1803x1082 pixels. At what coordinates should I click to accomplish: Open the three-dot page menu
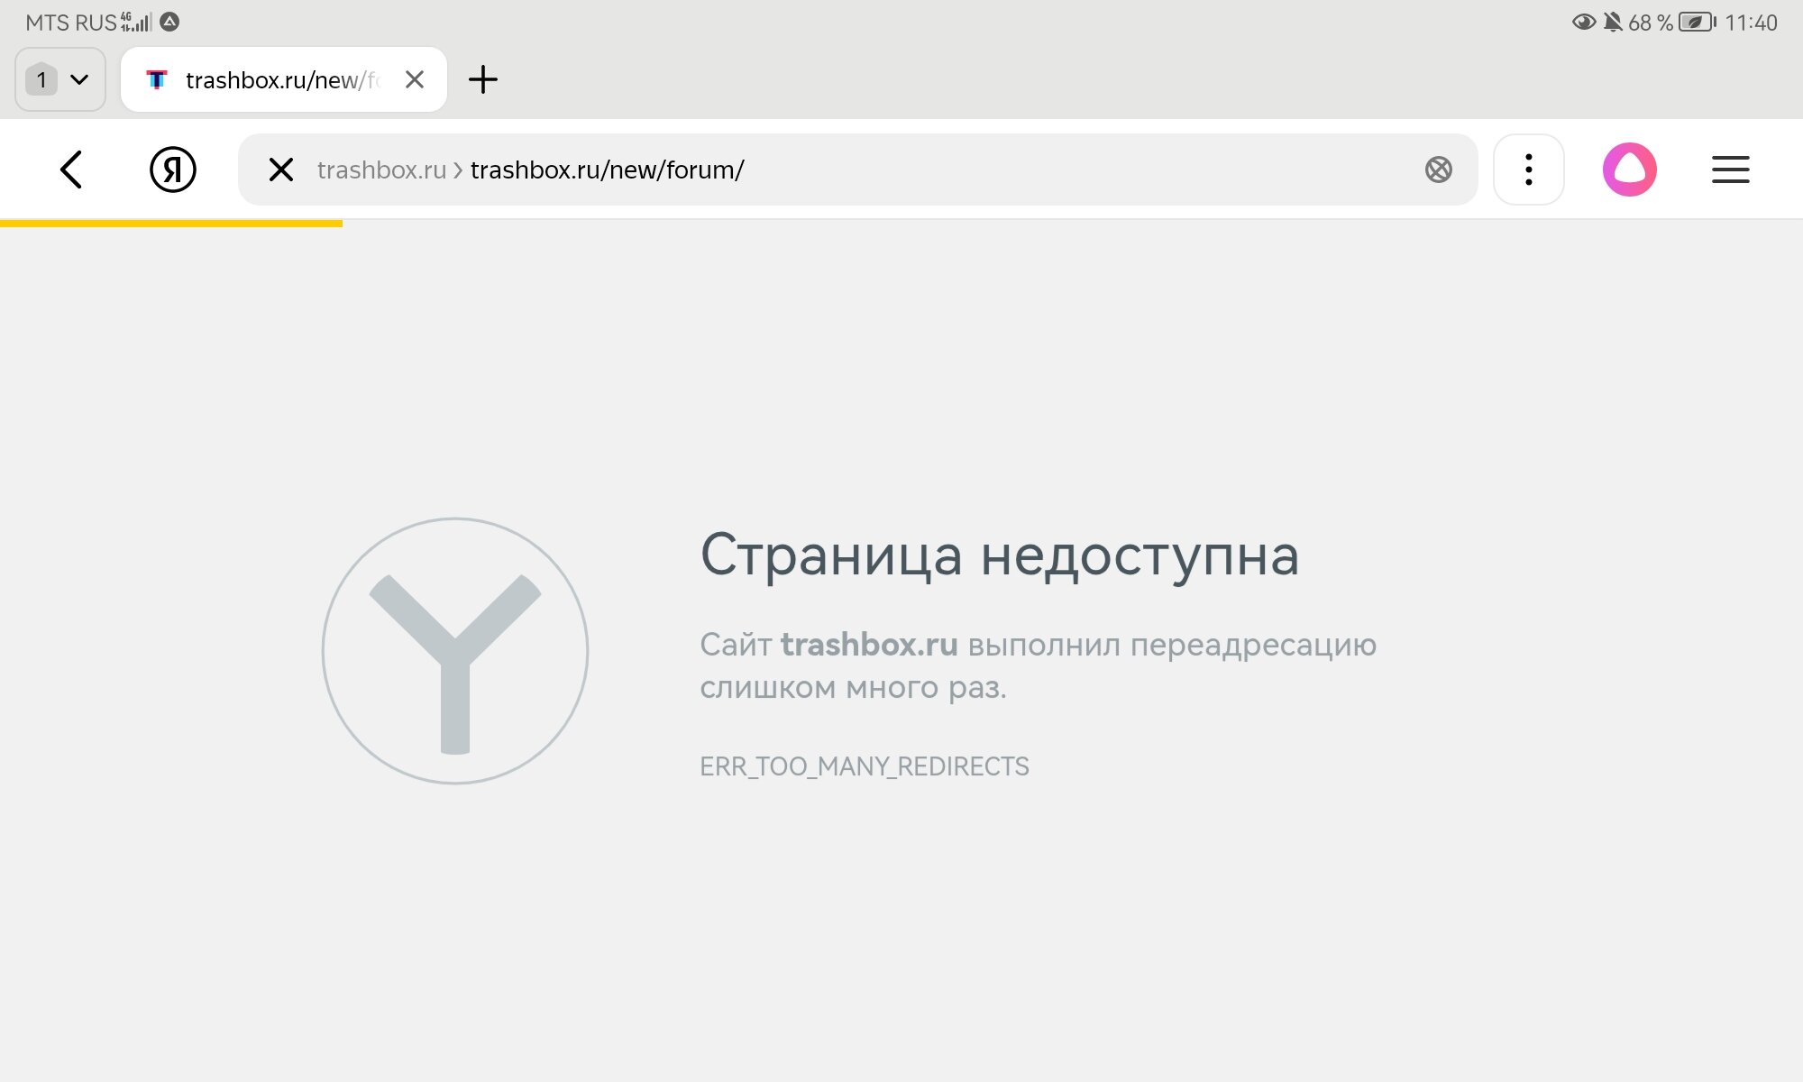[x=1528, y=170]
